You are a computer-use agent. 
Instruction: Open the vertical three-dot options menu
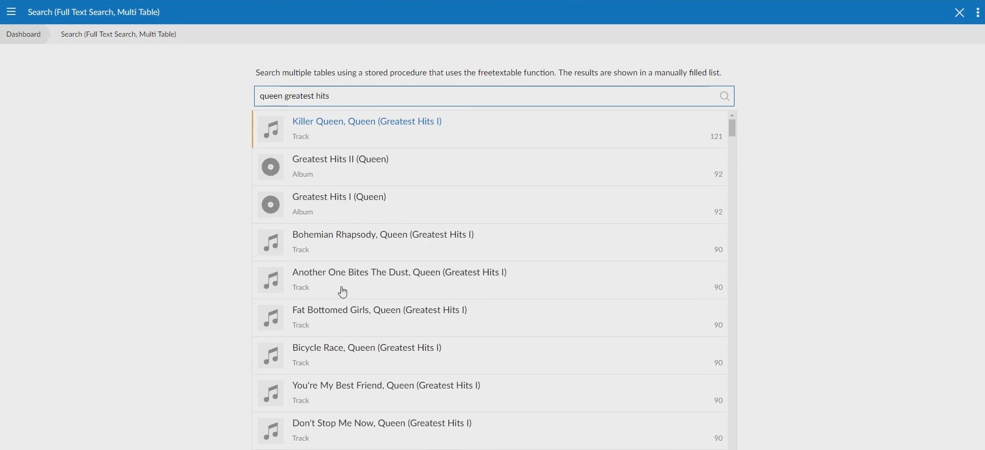[x=978, y=12]
